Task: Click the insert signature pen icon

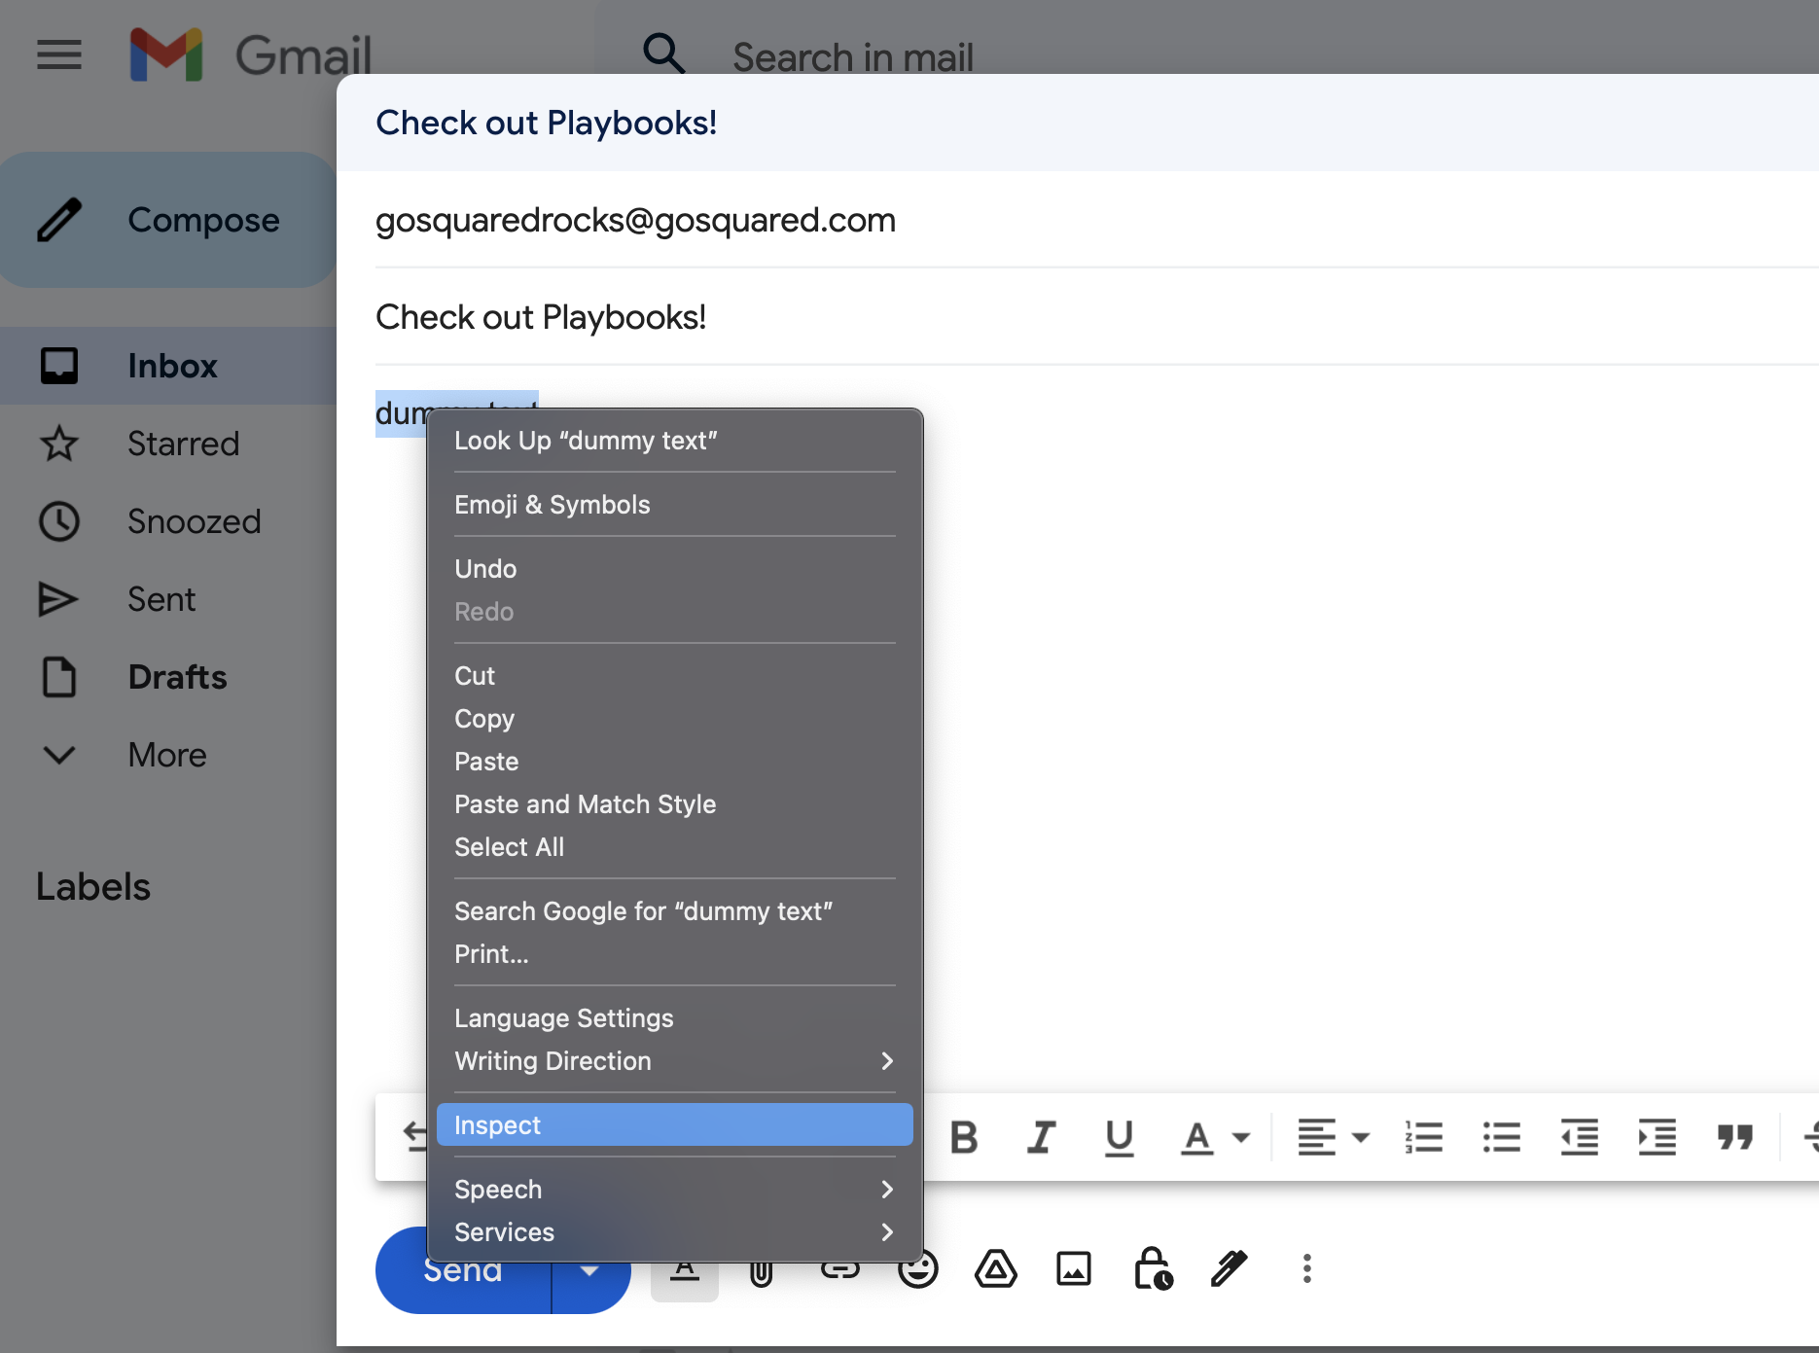Action: tap(1229, 1269)
